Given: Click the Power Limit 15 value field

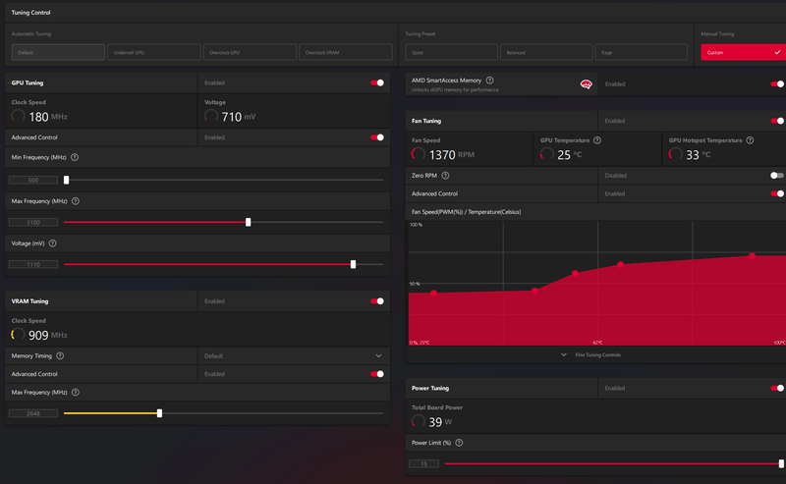Looking at the screenshot, I should click(423, 463).
